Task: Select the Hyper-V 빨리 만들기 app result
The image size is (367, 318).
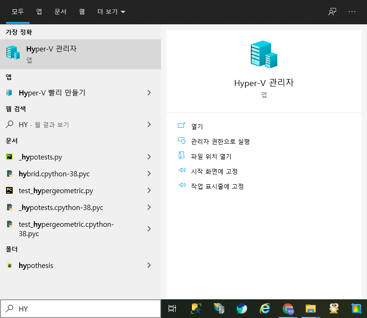Action: [x=81, y=93]
